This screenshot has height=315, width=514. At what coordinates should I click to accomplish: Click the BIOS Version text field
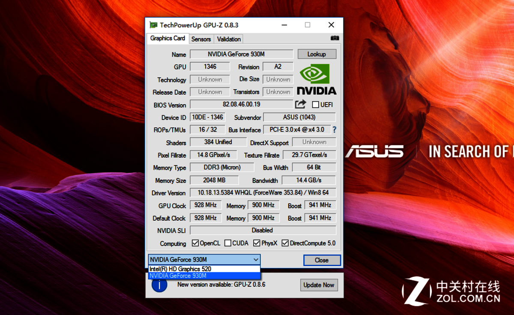241,104
